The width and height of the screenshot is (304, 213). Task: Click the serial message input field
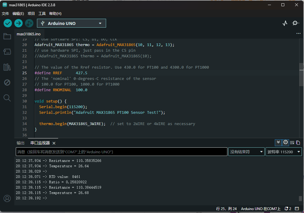122,152
